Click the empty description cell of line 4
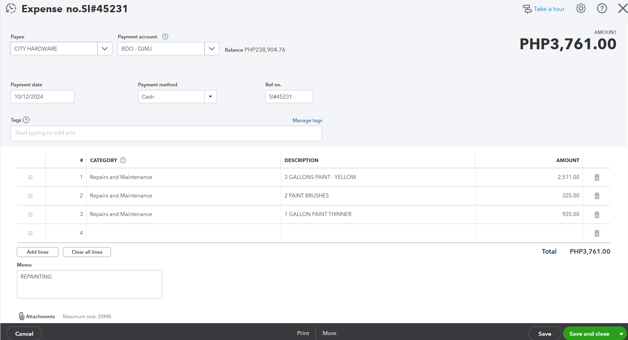 378,233
